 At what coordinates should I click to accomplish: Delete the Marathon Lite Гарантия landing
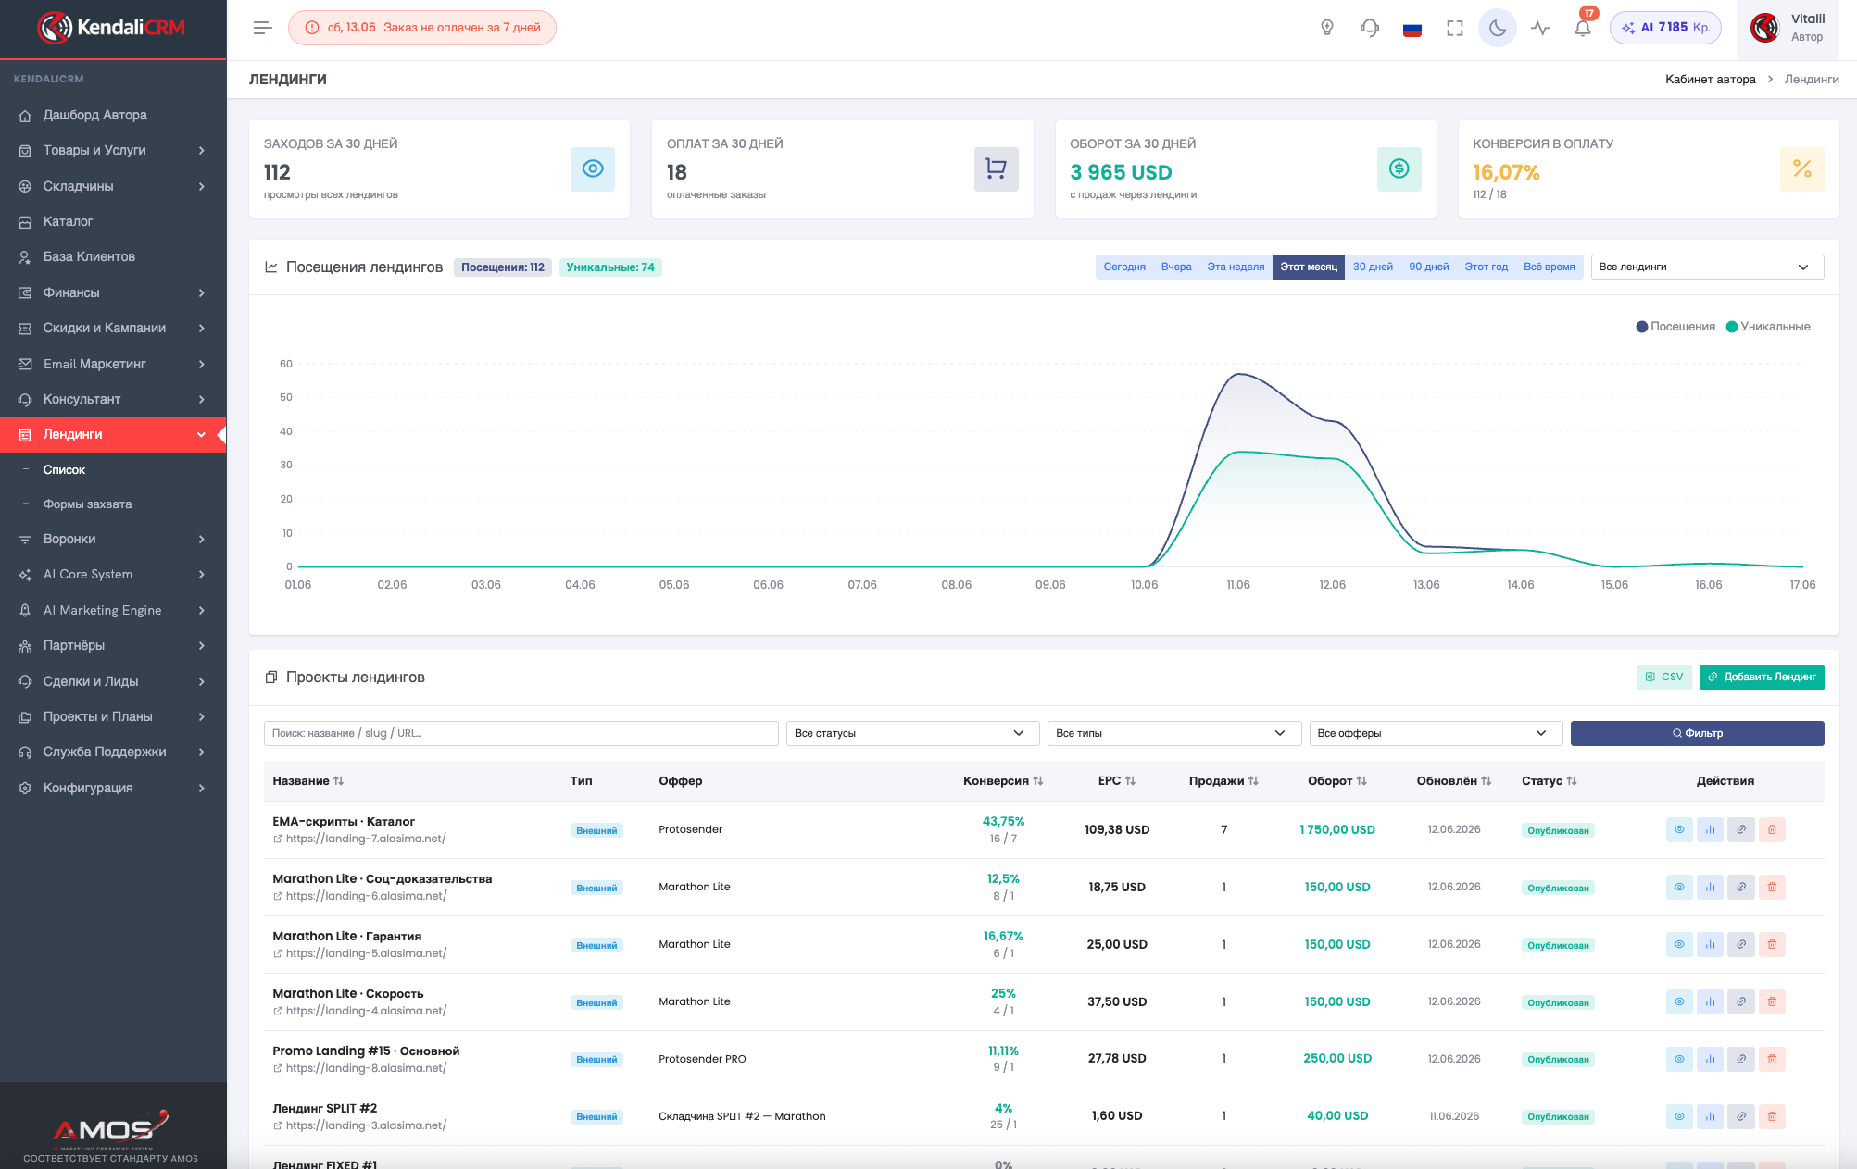pyautogui.click(x=1772, y=944)
